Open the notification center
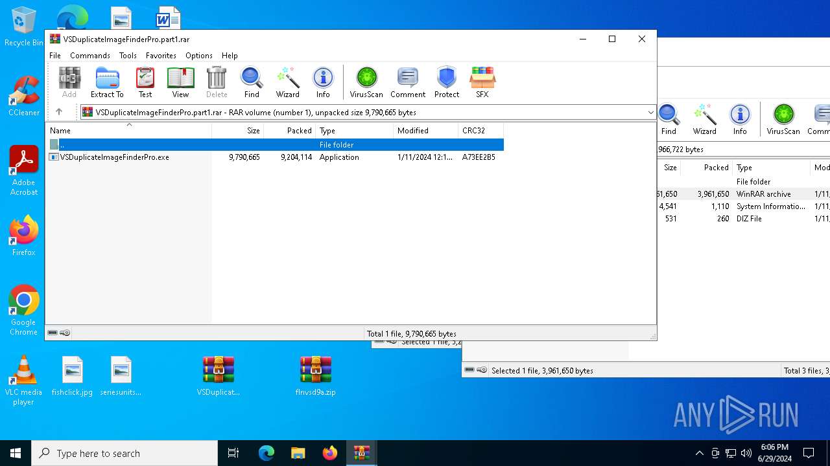Viewport: 830px width, 466px height. pyautogui.click(x=809, y=453)
